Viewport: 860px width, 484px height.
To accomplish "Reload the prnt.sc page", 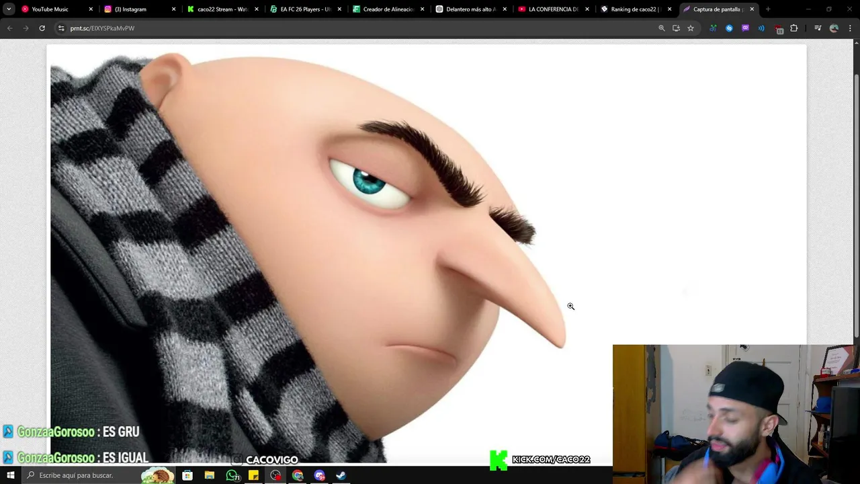I will point(42,28).
